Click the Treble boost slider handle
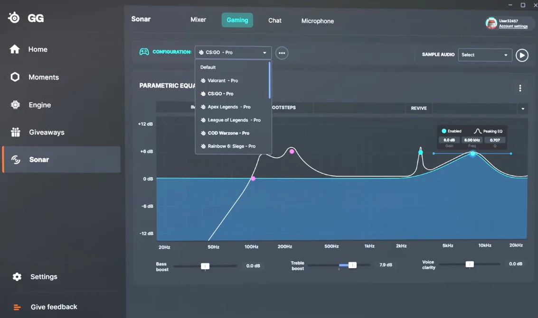538x318 pixels. point(352,265)
